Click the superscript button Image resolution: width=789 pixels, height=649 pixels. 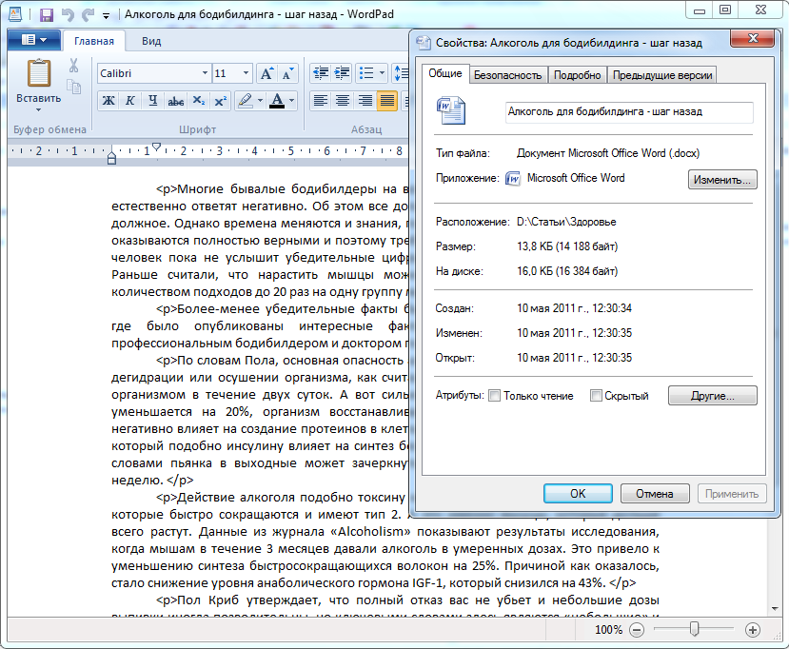click(x=220, y=101)
